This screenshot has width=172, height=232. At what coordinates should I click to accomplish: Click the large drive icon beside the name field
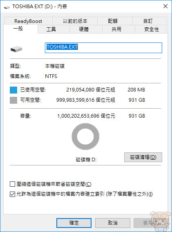point(16,49)
